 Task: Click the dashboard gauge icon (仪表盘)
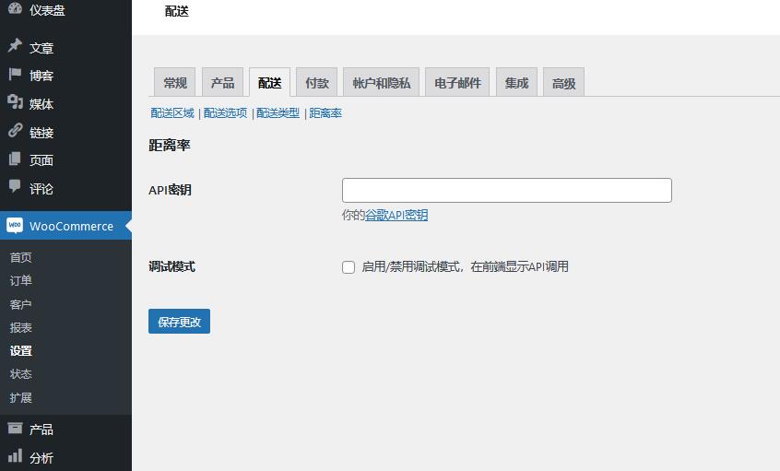pyautogui.click(x=15, y=9)
